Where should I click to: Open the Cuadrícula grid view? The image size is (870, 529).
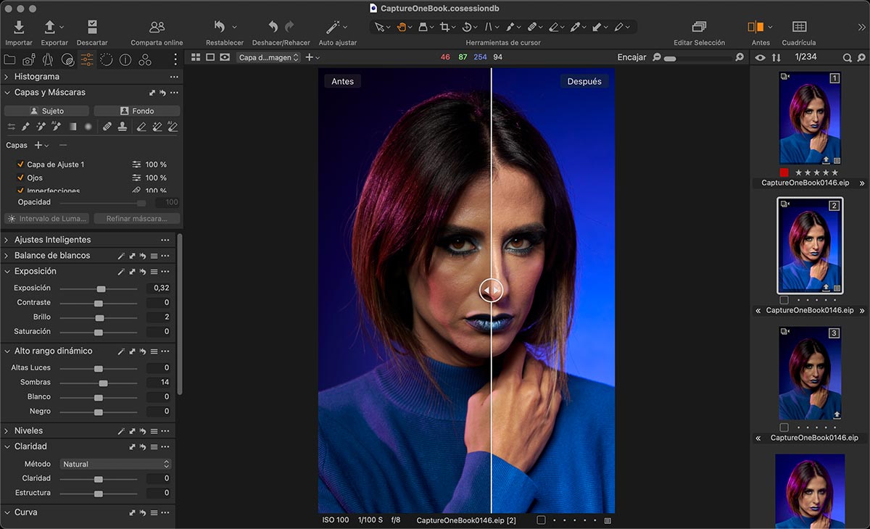click(799, 28)
